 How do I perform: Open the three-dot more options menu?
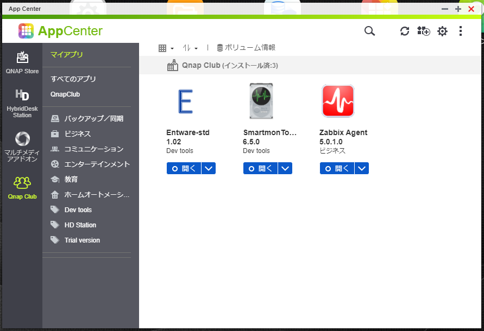[x=461, y=31]
